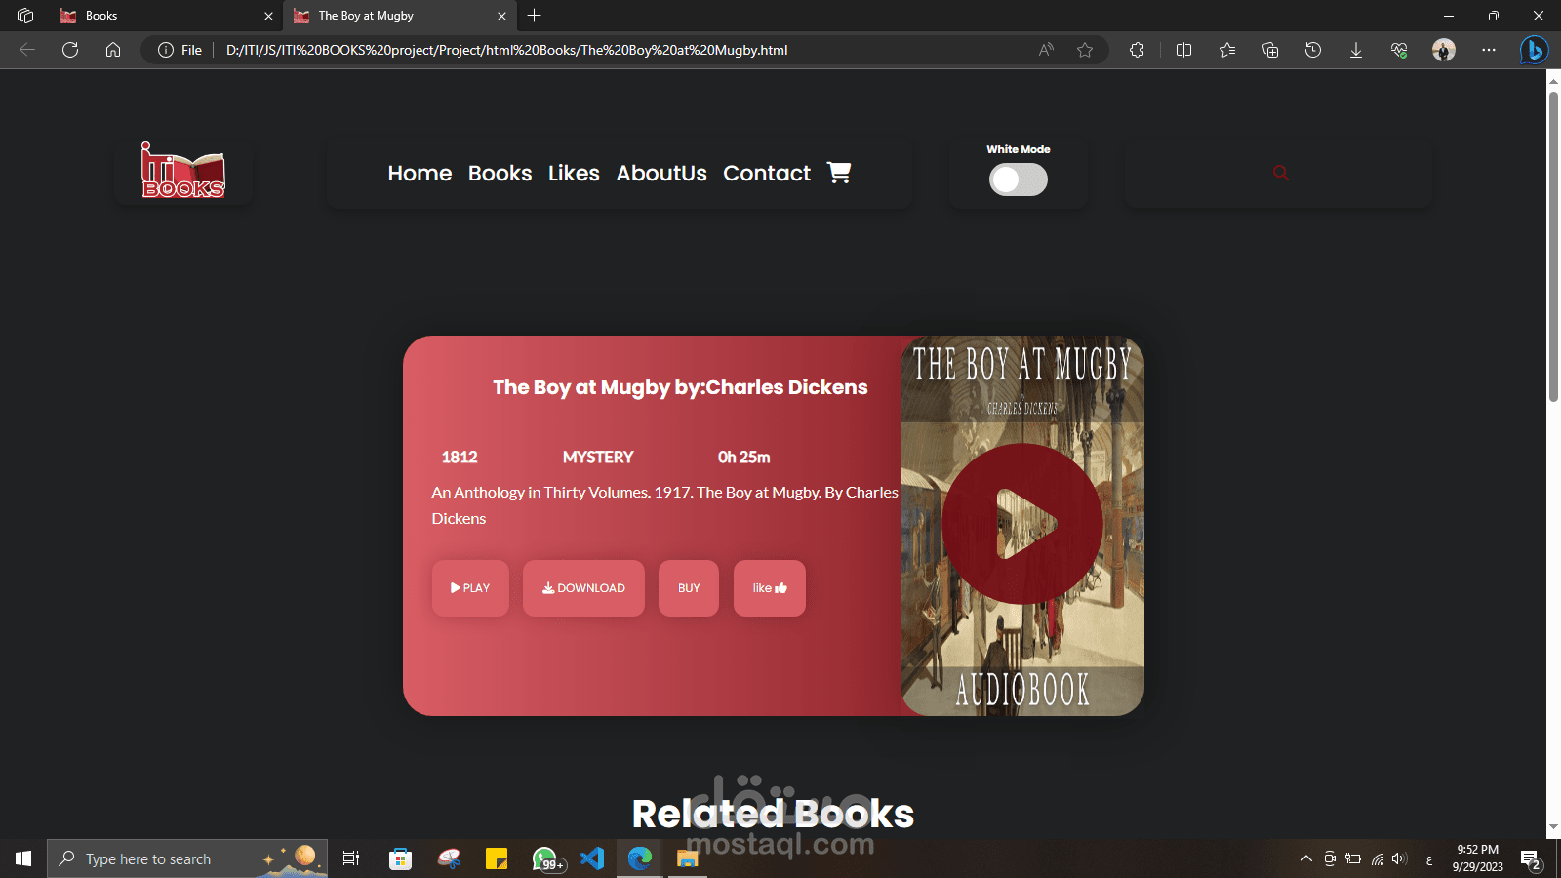Click the BUY button

pos(689,588)
